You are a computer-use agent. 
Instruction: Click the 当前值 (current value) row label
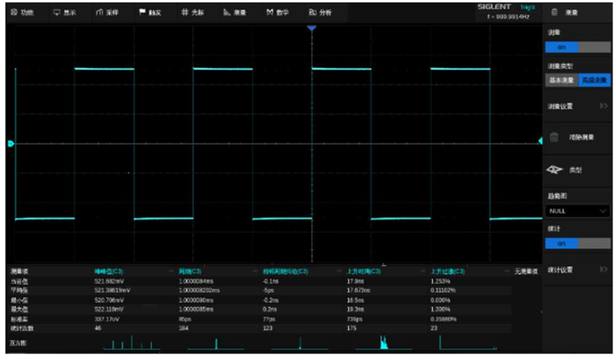(19, 281)
